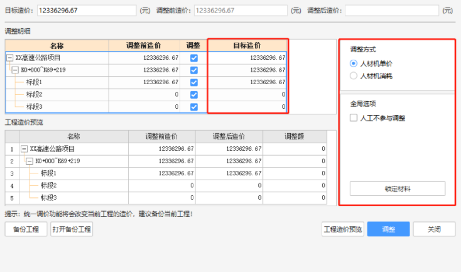461x272 pixels.
Task: Select 人材机消耗 radio option
Action: pos(354,76)
